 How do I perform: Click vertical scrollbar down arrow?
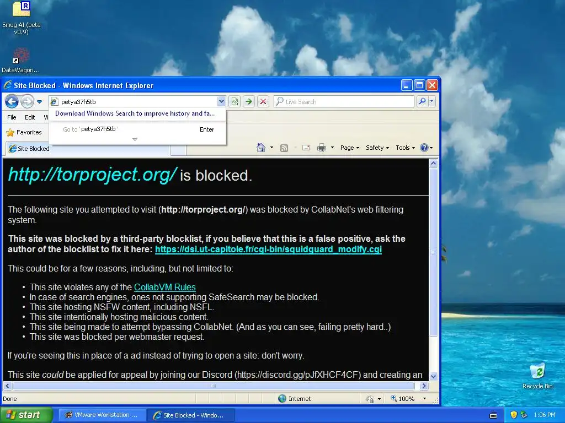[434, 376]
